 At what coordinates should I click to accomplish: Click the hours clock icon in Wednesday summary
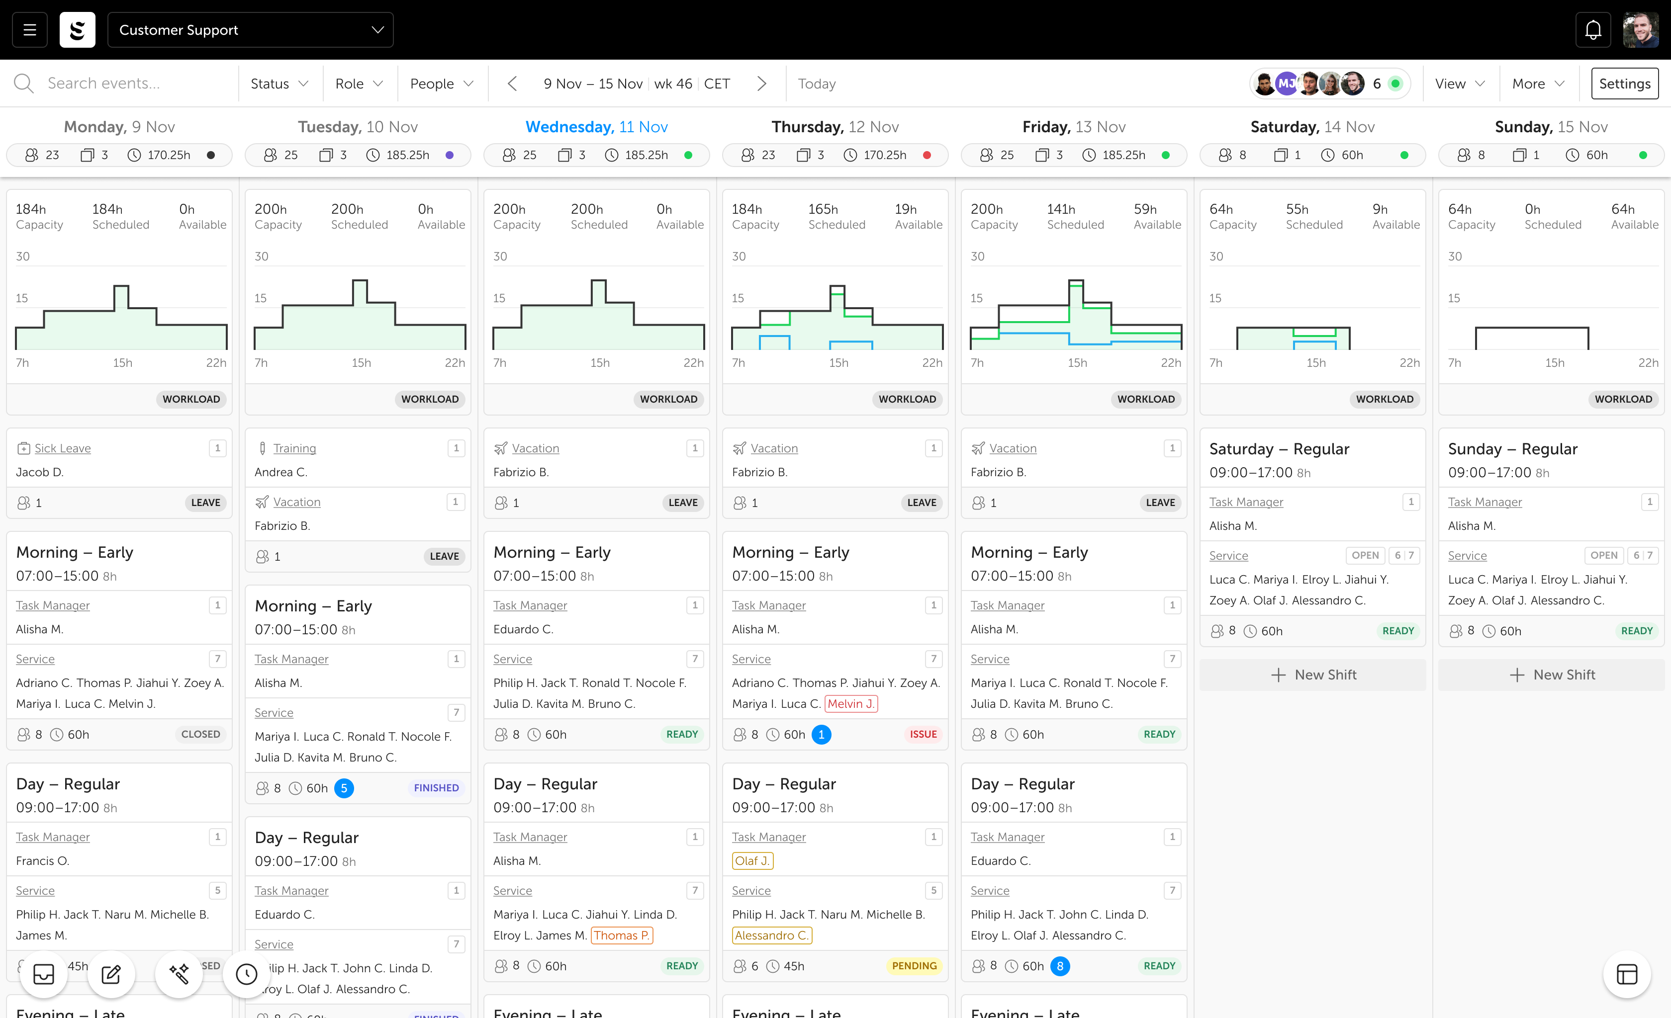pyautogui.click(x=612, y=155)
